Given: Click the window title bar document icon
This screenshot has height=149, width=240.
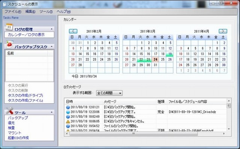Looking at the screenshot, I should click(5, 4).
